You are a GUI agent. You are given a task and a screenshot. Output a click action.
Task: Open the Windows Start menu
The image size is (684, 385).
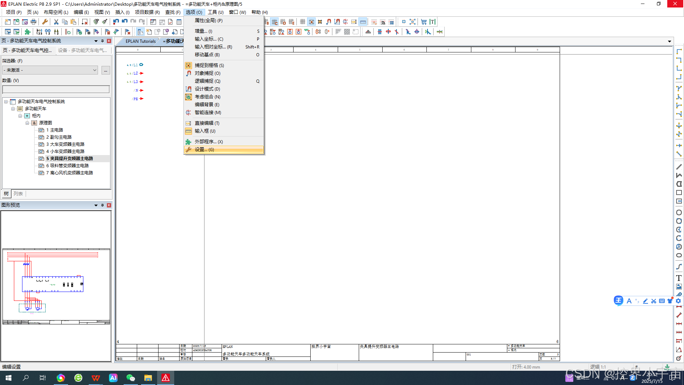9,378
